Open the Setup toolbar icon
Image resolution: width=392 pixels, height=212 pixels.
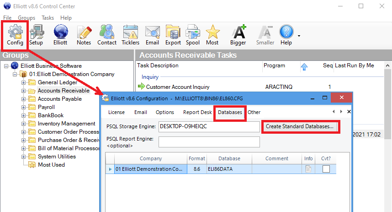[36, 35]
